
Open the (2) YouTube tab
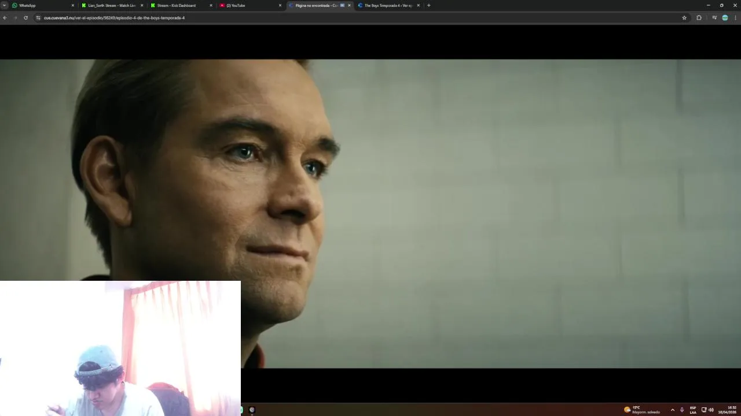tap(250, 5)
